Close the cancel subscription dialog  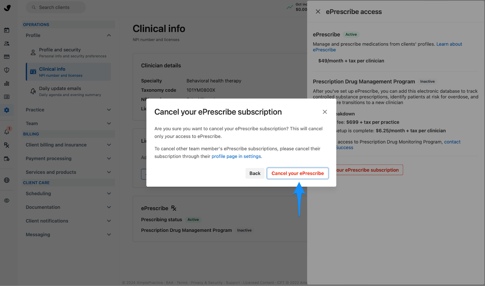pos(325,112)
